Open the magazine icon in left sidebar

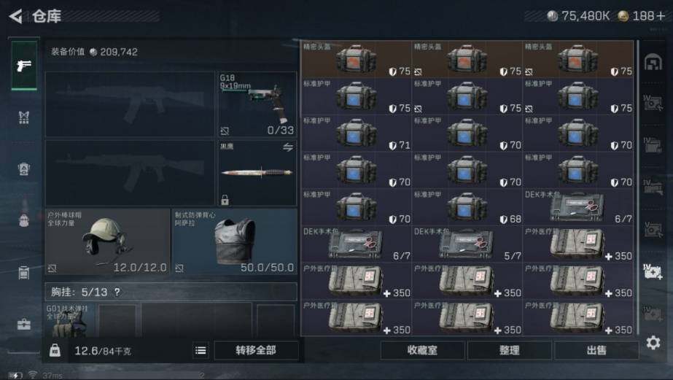click(24, 272)
